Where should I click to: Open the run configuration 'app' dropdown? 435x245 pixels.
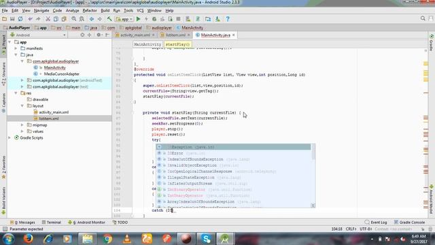(124, 19)
